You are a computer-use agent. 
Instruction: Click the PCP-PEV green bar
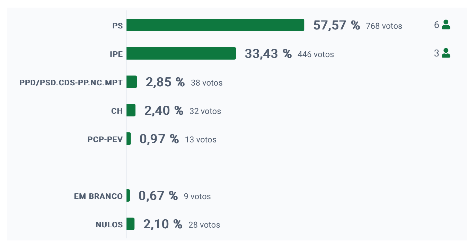point(129,139)
